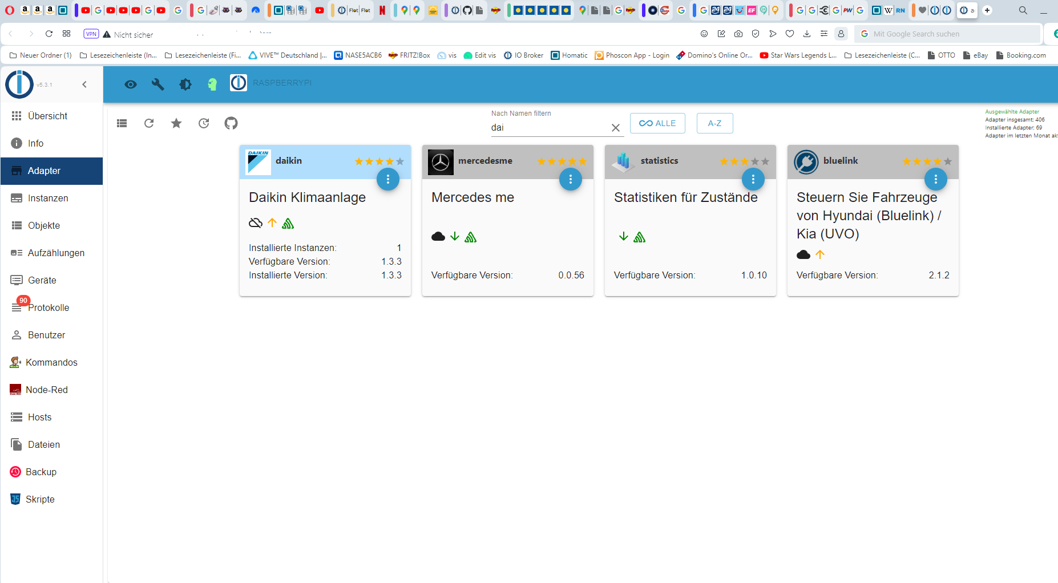Click statistics star rating
1058x583 pixels.
click(x=745, y=161)
